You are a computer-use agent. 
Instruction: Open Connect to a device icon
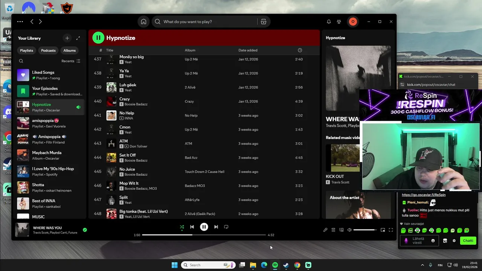click(342, 230)
